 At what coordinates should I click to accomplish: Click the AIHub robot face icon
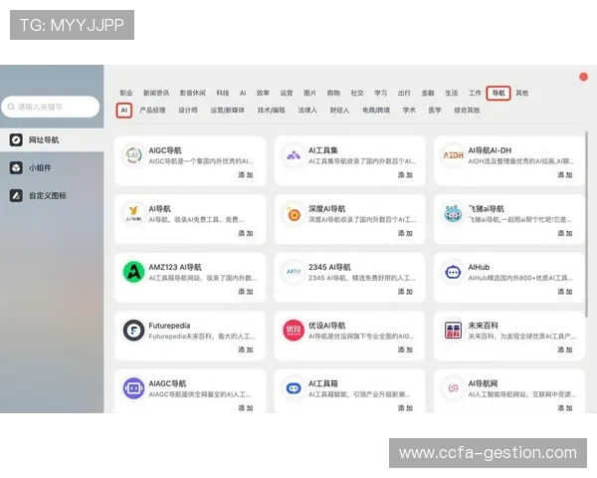453,272
